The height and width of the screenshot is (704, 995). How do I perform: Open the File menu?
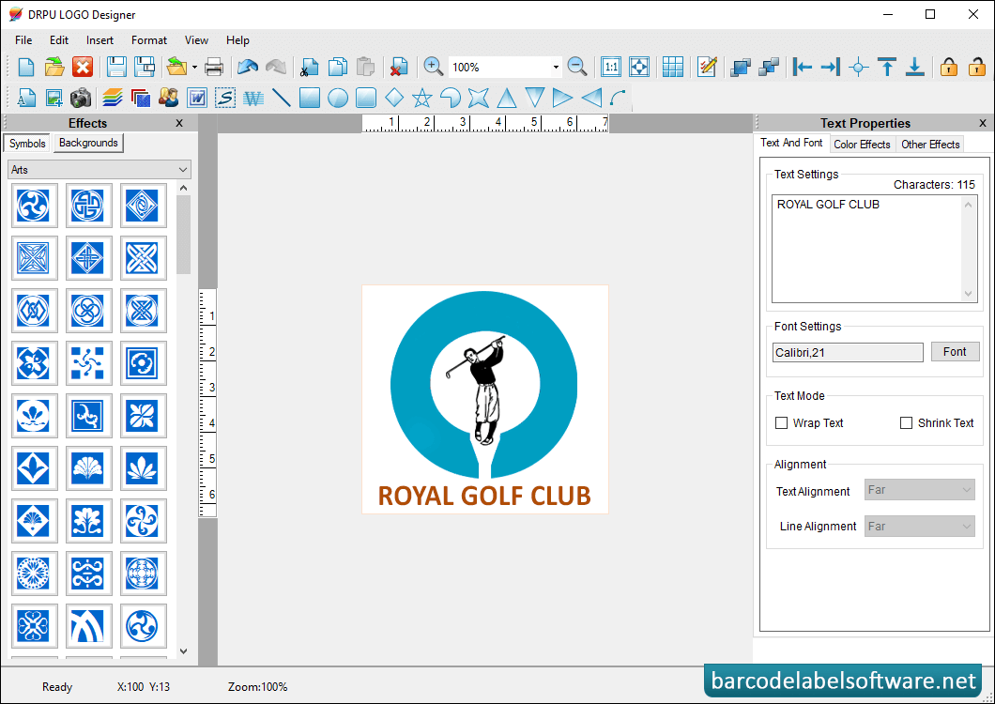click(x=23, y=40)
